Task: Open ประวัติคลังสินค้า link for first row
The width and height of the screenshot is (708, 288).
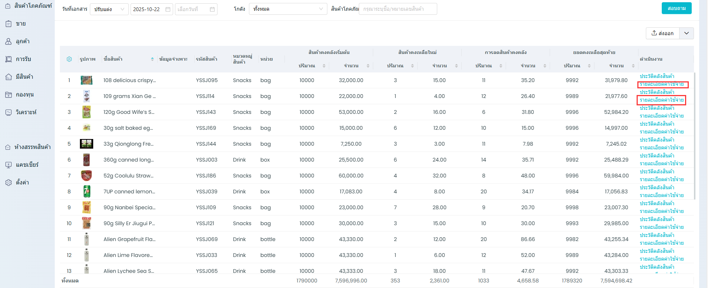Action: (657, 76)
